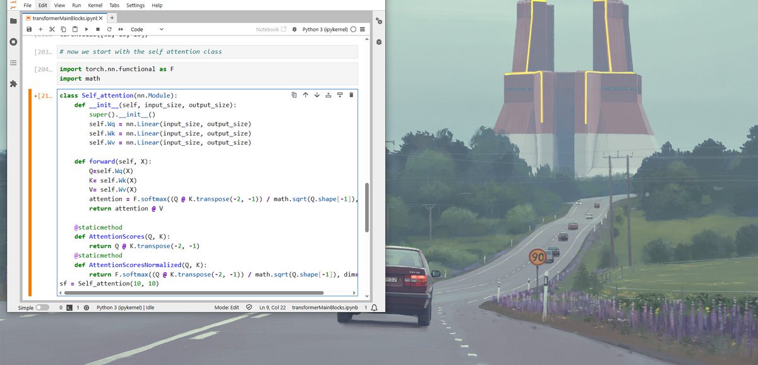
Task: Move the active cell up
Action: (x=306, y=95)
